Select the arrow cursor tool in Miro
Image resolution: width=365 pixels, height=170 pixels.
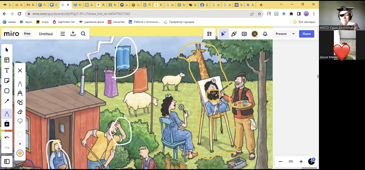pyautogui.click(x=7, y=50)
